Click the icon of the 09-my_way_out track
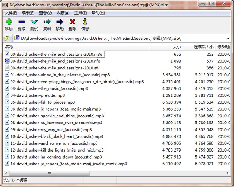This screenshot has width=234, height=187. (x=7, y=129)
